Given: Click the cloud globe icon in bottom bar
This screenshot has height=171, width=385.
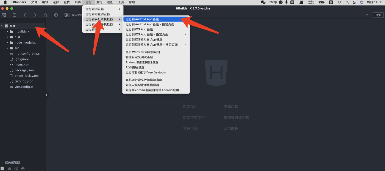Looking at the screenshot, I should pyautogui.click(x=23, y=168).
